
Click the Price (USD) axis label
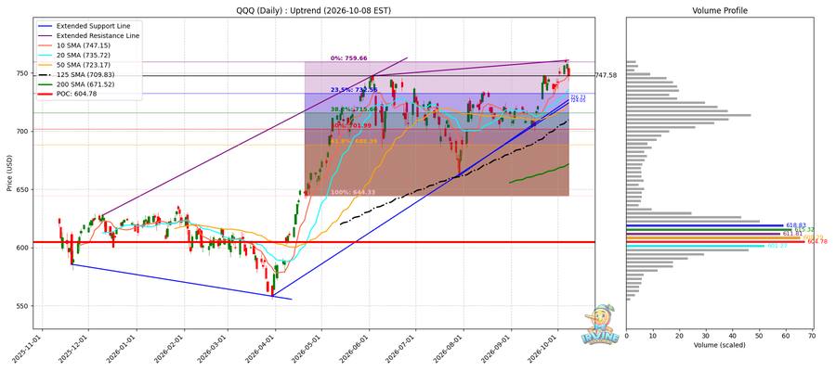pyautogui.click(x=10, y=172)
